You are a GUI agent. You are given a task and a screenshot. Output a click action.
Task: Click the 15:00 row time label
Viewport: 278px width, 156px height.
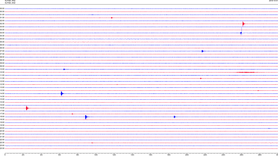tap(2, 99)
